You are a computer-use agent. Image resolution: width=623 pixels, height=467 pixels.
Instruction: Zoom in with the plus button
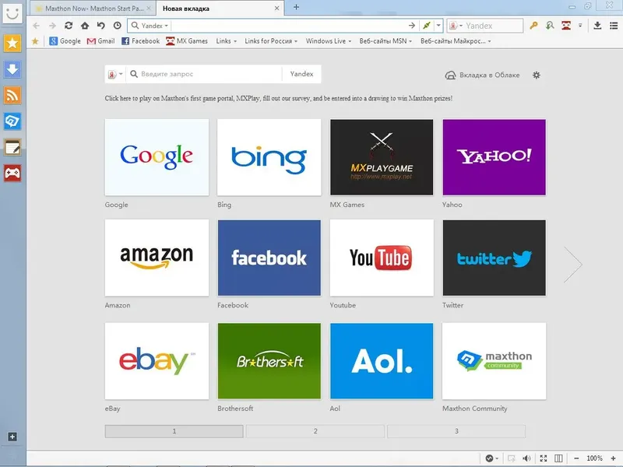click(x=613, y=458)
